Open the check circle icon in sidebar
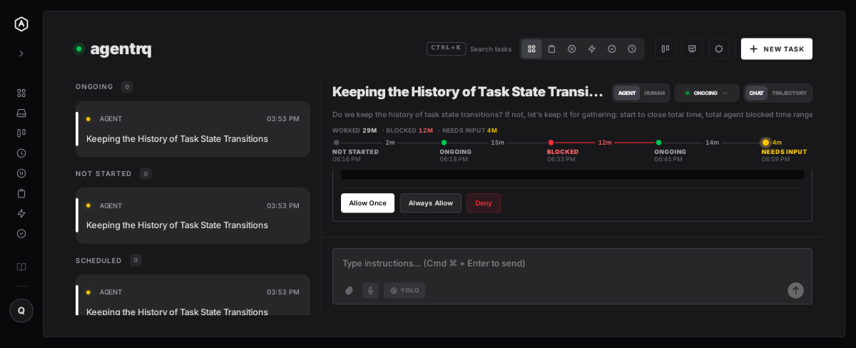 point(21,233)
